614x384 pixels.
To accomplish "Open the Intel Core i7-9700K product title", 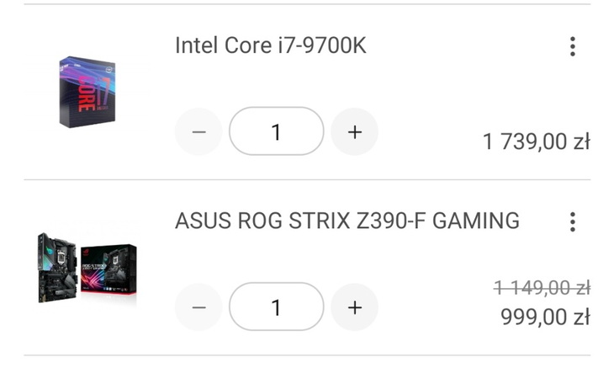I will 270,45.
